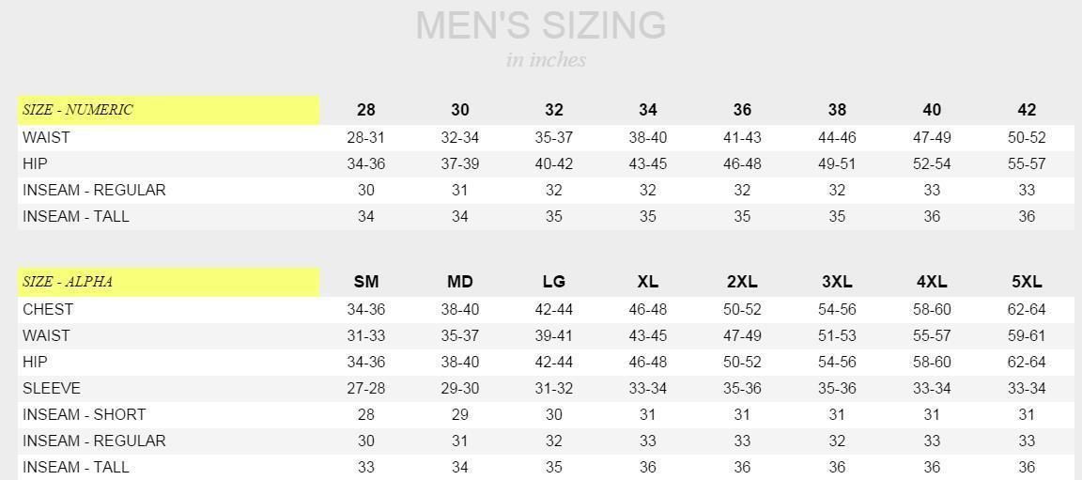Click the 27-28 sleeve value for SM
The height and width of the screenshot is (480, 1082).
point(365,388)
